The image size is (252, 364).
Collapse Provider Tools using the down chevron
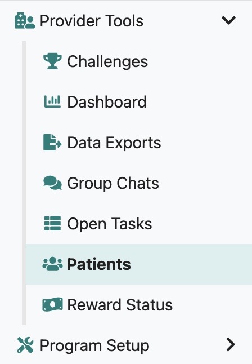[228, 20]
